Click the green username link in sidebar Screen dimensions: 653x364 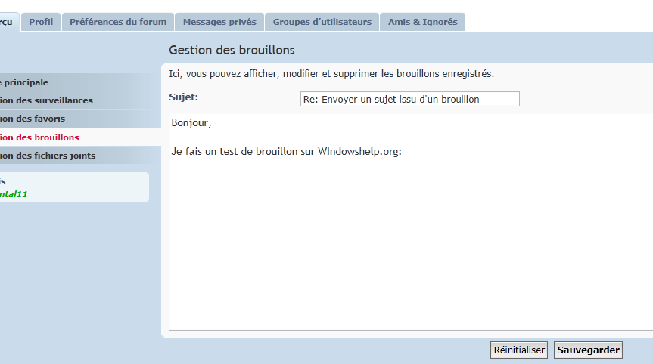coord(14,194)
